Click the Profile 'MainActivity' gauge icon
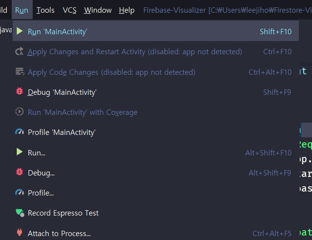Viewport: 312px width, 240px height. point(19,132)
